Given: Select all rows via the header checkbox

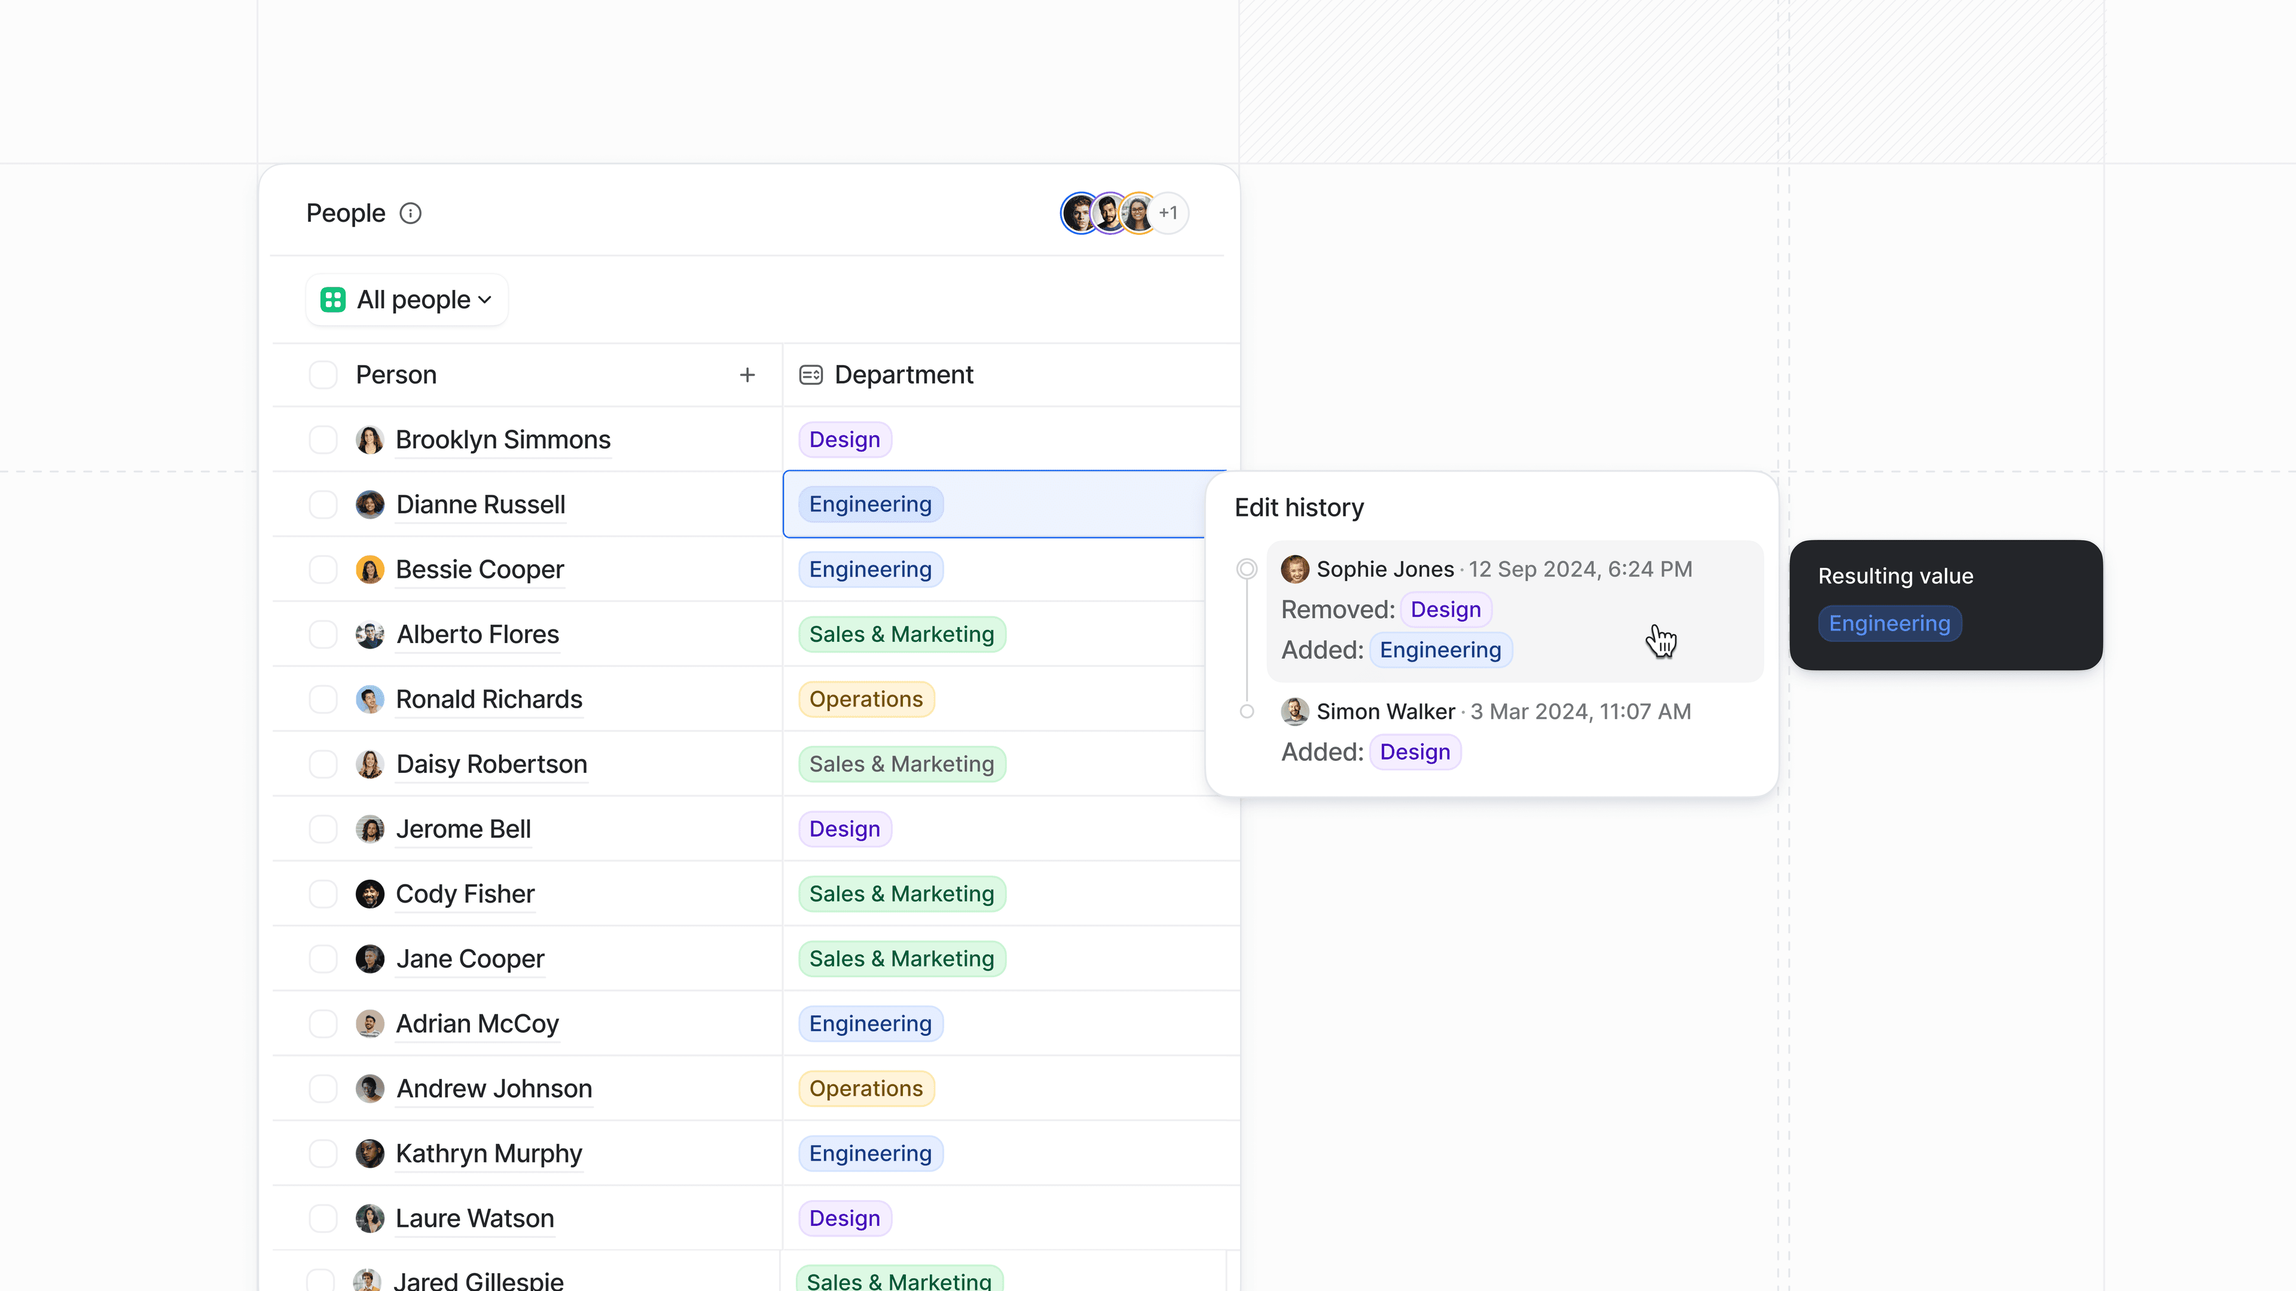Looking at the screenshot, I should click(x=323, y=374).
